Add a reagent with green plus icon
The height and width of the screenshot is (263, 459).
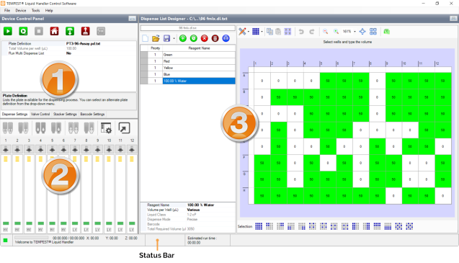[183, 38]
